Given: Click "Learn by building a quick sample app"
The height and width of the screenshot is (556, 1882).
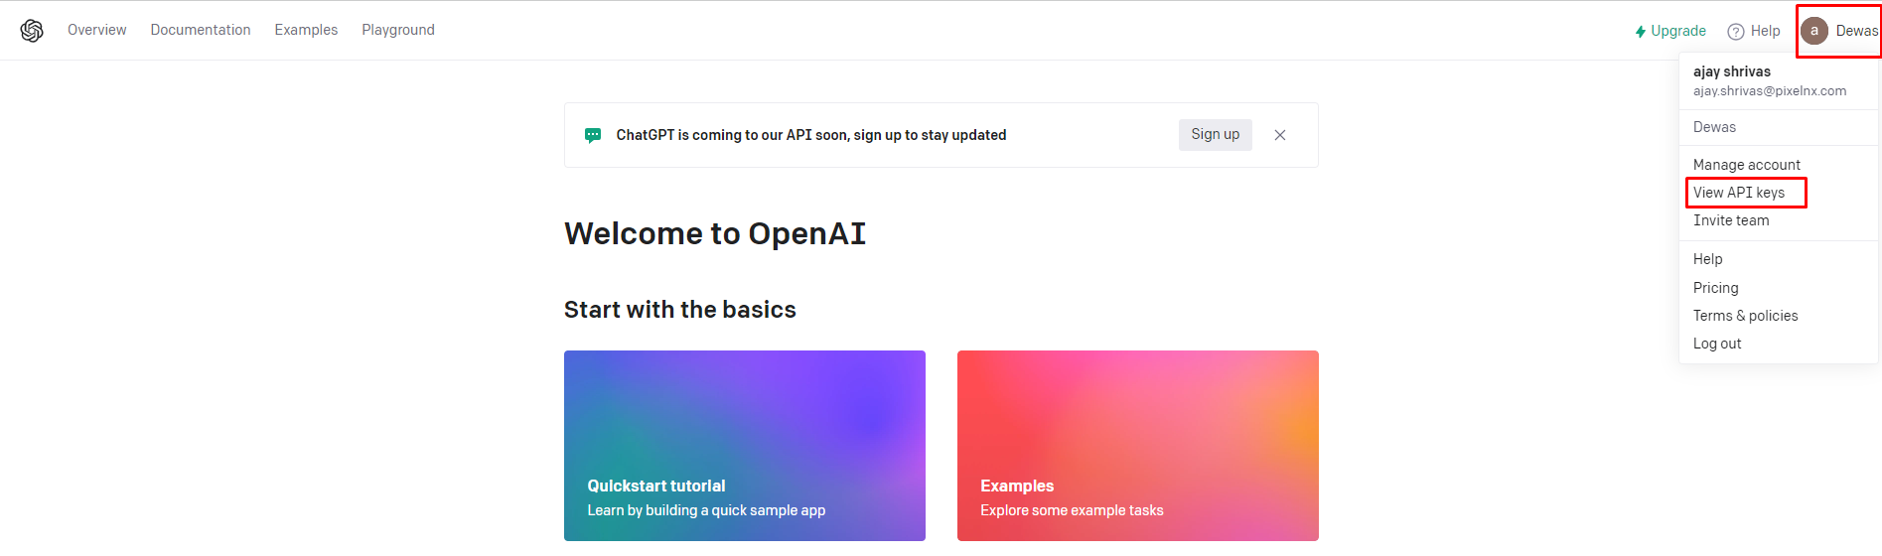Looking at the screenshot, I should click(706, 510).
